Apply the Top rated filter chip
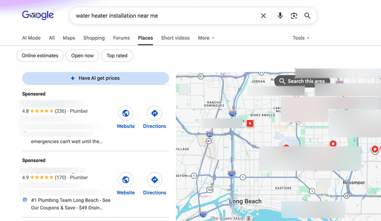 click(117, 56)
